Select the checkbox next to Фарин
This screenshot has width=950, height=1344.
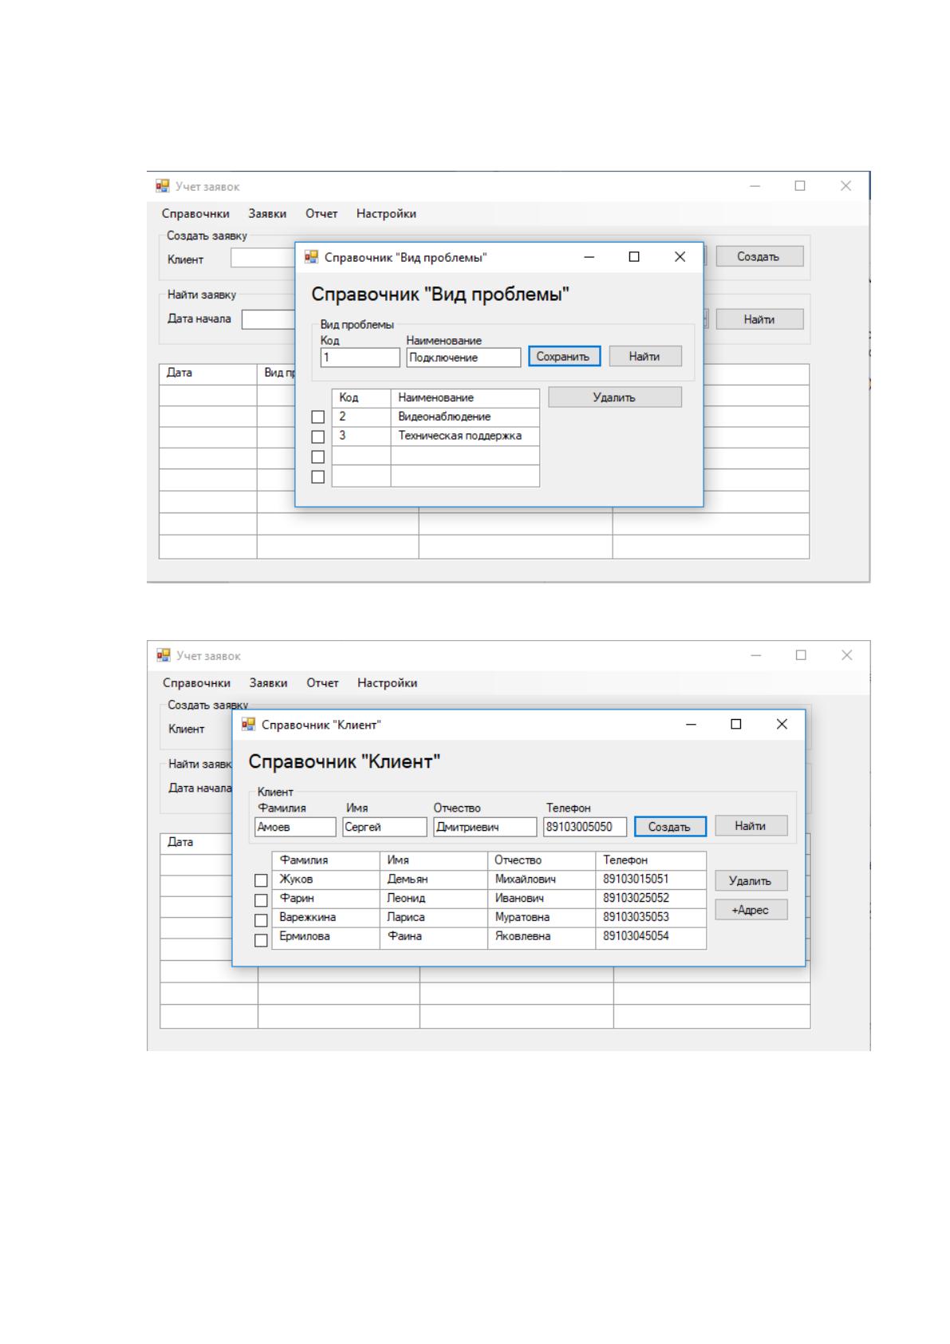[x=261, y=900]
